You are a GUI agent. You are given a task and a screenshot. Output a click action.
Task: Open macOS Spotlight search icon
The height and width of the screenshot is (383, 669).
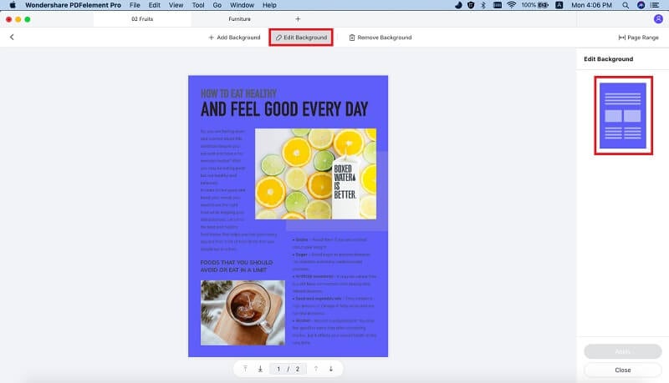(625, 5)
